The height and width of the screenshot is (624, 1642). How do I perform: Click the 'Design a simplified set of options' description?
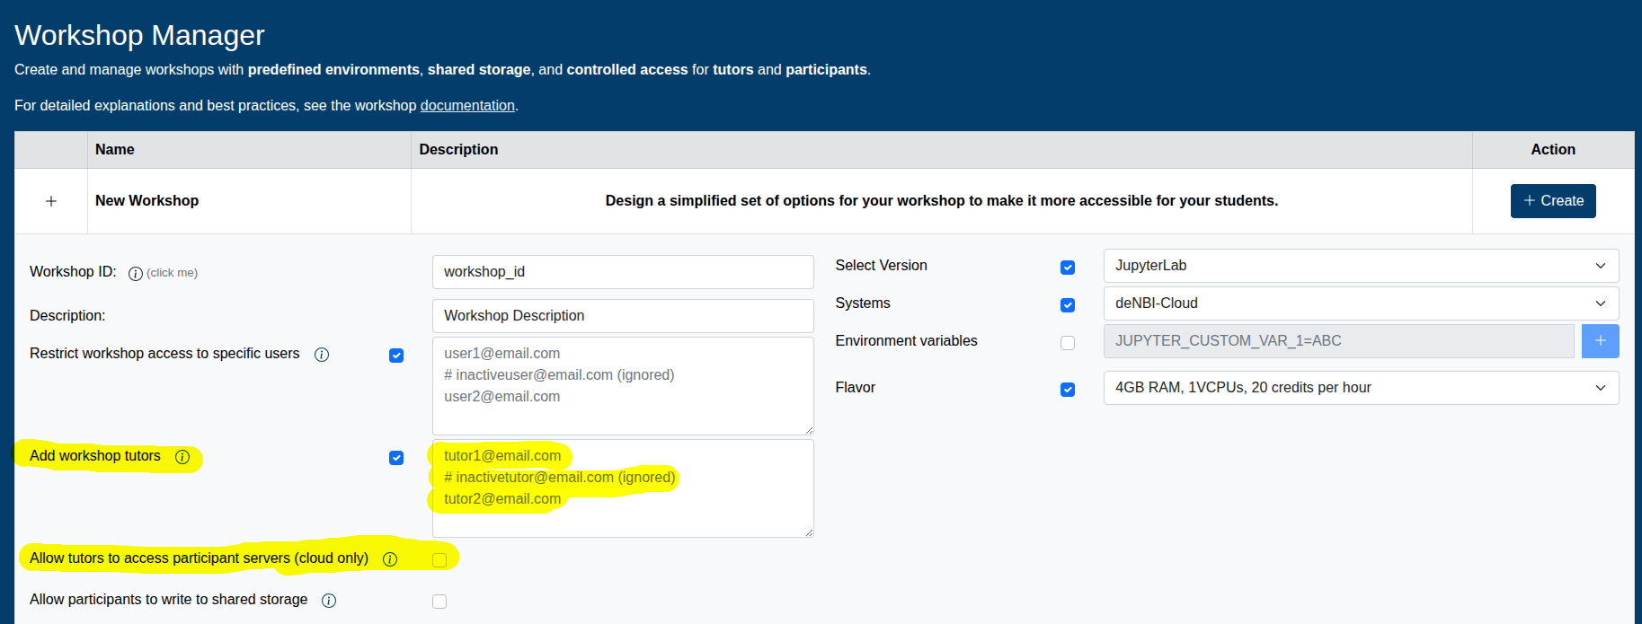tap(941, 201)
